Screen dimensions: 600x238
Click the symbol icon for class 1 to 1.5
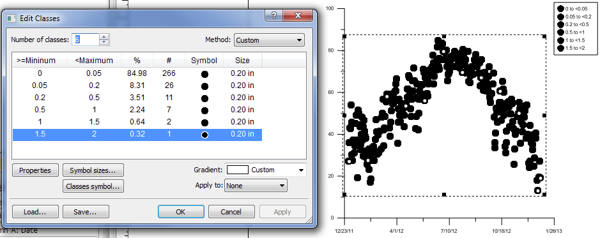tap(204, 123)
